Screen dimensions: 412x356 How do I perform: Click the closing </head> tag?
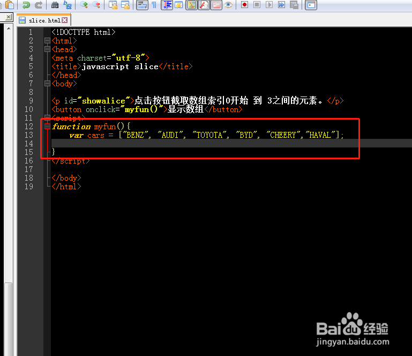66,75
